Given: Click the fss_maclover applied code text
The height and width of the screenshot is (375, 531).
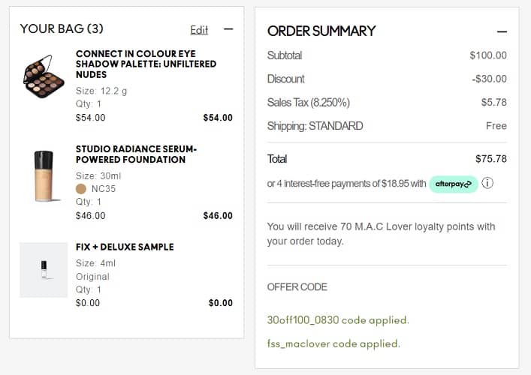Looking at the screenshot, I should coord(333,344).
